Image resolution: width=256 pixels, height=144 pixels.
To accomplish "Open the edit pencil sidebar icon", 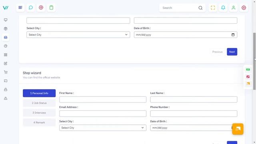I will coord(6,64).
